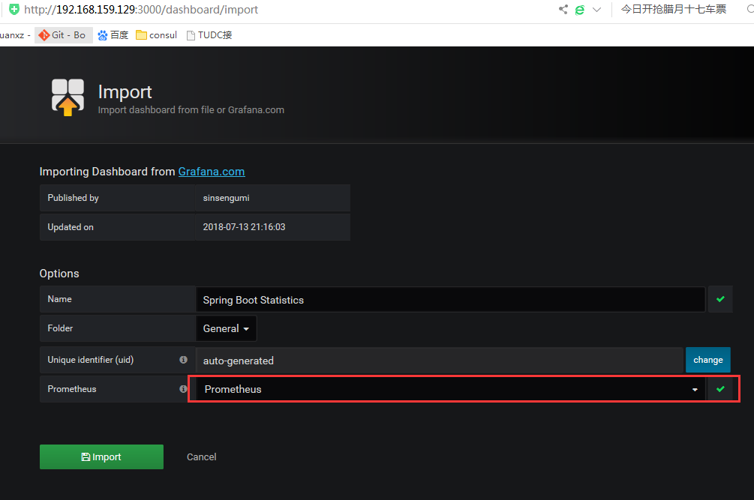
Task: Click the Folder label
Action: click(x=60, y=328)
